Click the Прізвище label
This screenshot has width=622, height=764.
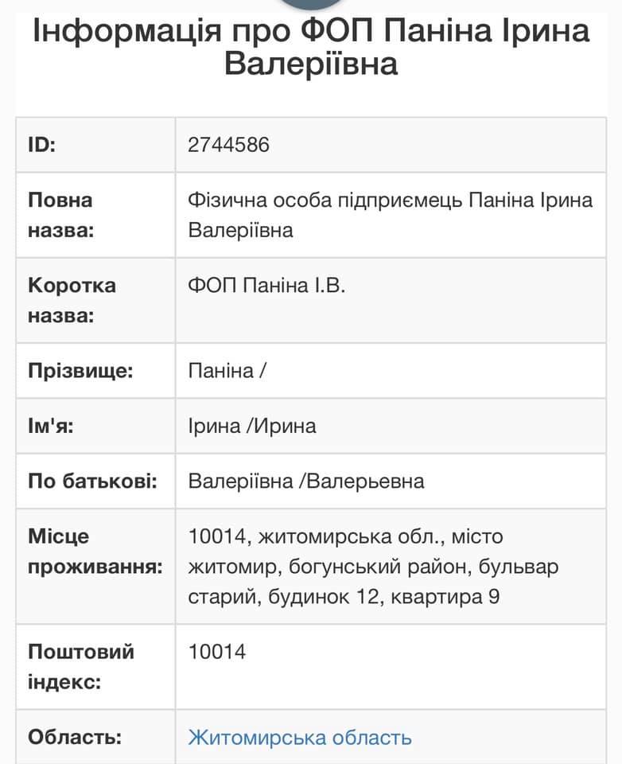click(x=80, y=371)
